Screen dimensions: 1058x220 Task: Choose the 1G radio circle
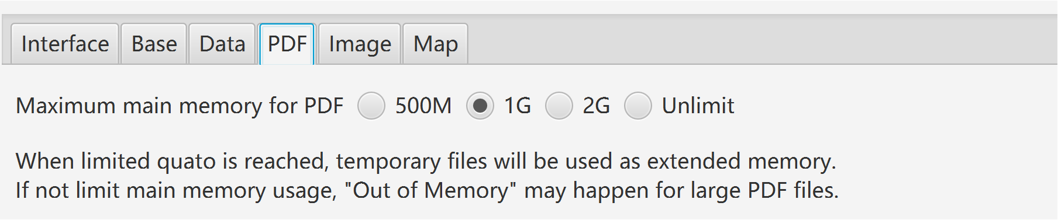point(480,106)
